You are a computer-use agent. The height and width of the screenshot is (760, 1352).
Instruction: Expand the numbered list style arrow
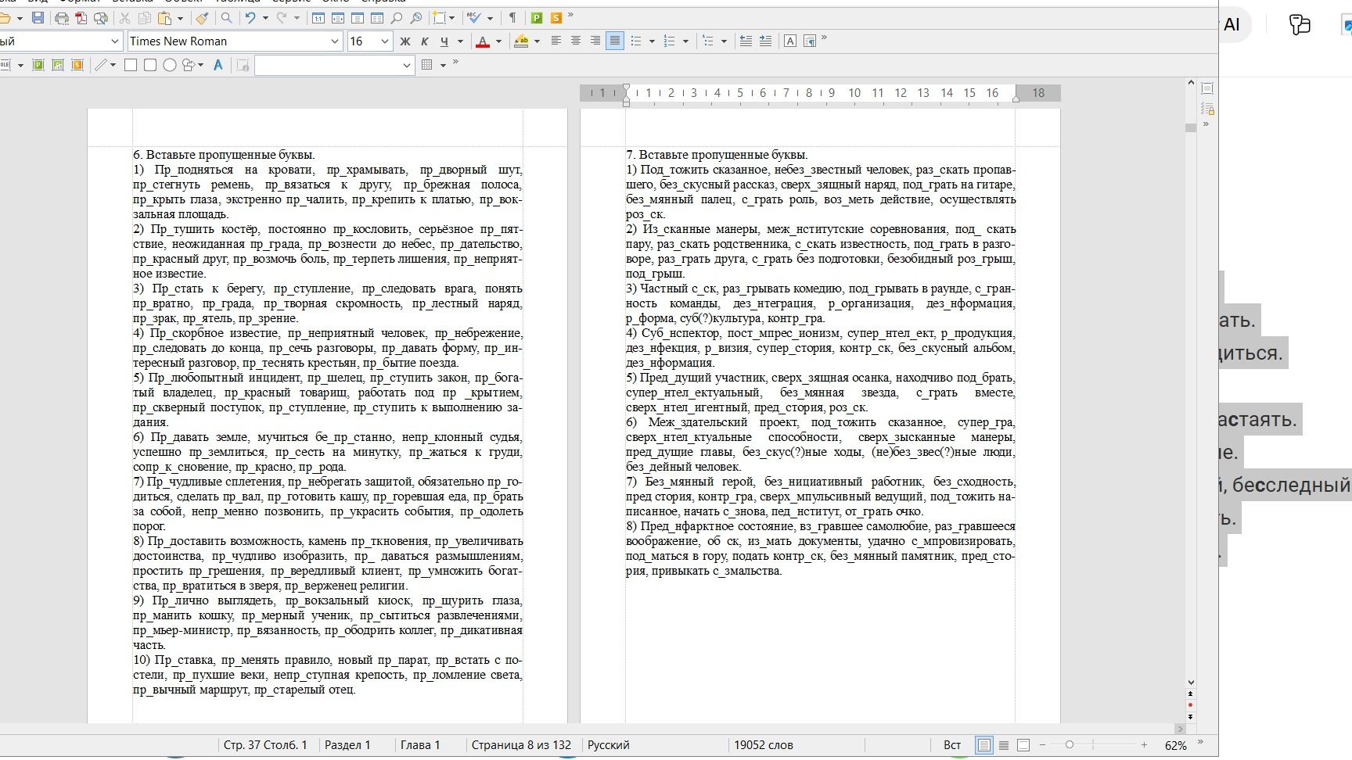pyautogui.click(x=685, y=41)
